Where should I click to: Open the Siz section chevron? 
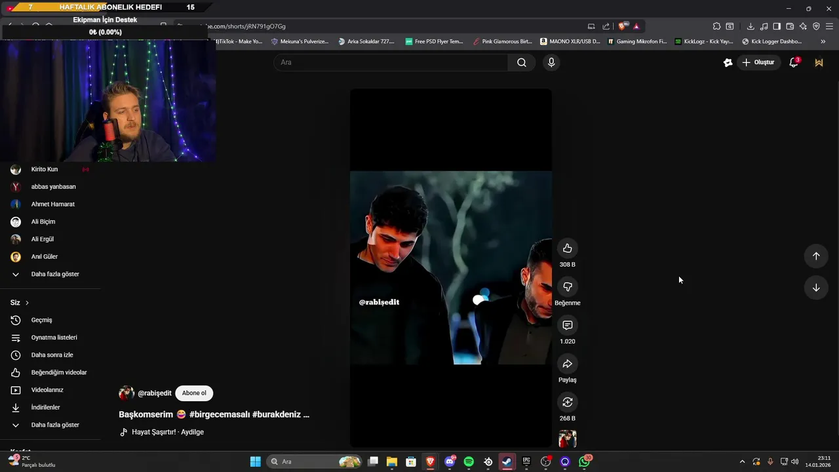coord(27,303)
